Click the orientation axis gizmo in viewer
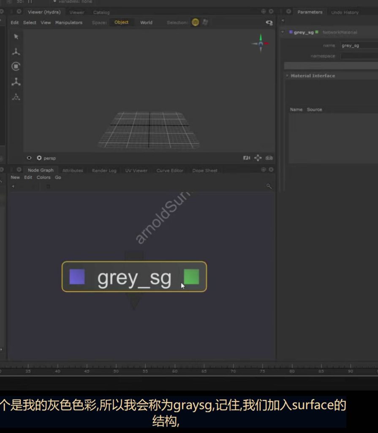Screen dimensions: 378x433 261,43
